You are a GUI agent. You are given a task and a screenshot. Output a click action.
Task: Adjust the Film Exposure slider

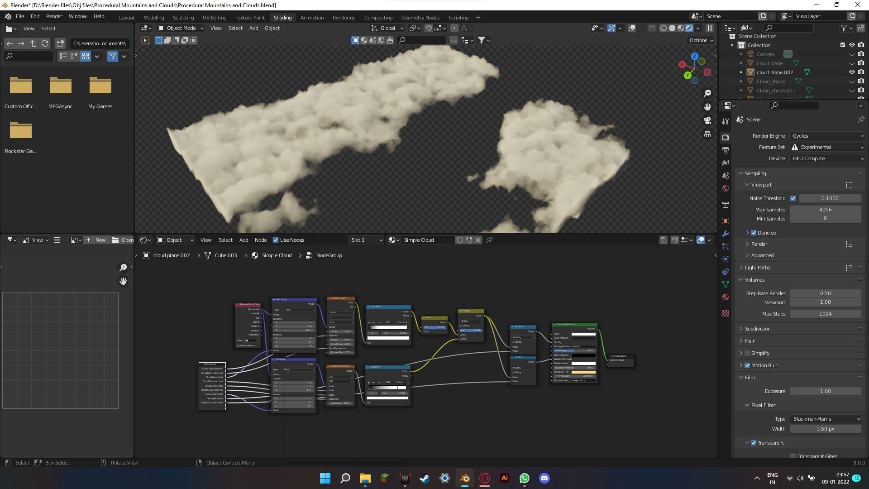pos(826,391)
